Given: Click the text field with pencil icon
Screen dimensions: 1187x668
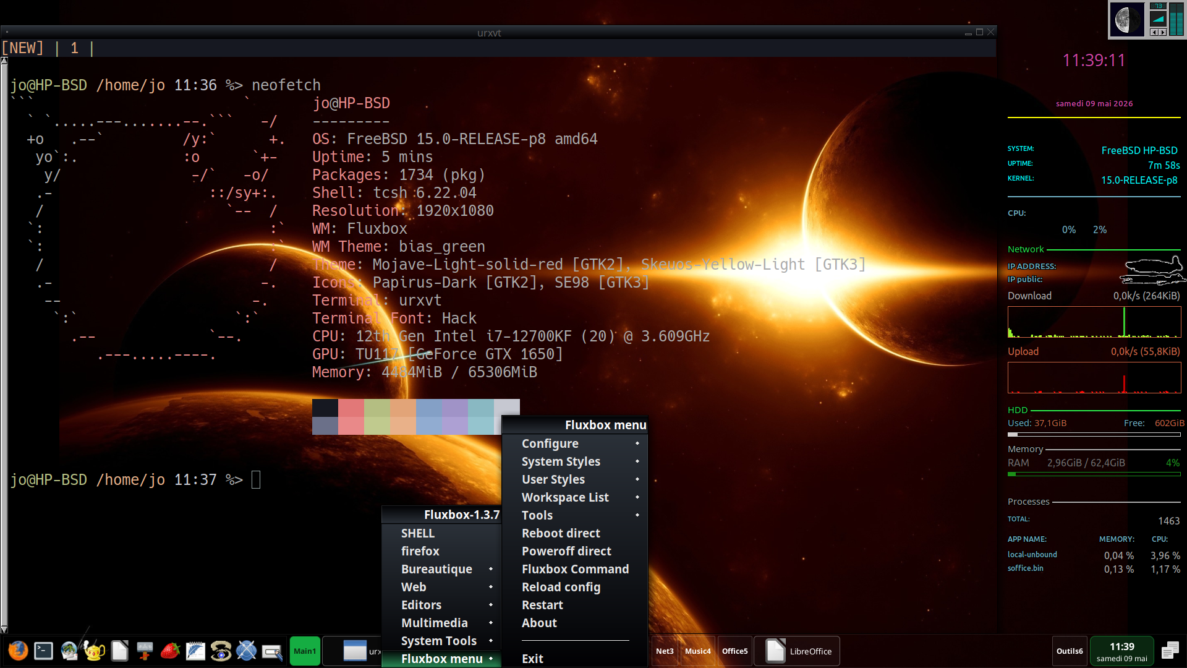Looking at the screenshot, I should tap(272, 651).
